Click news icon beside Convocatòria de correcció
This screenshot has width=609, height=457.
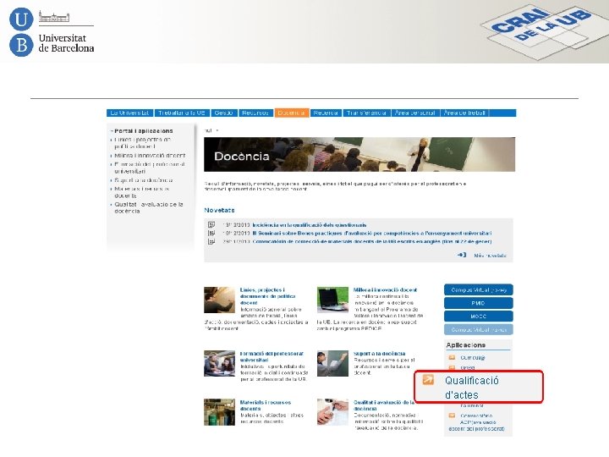(211, 241)
